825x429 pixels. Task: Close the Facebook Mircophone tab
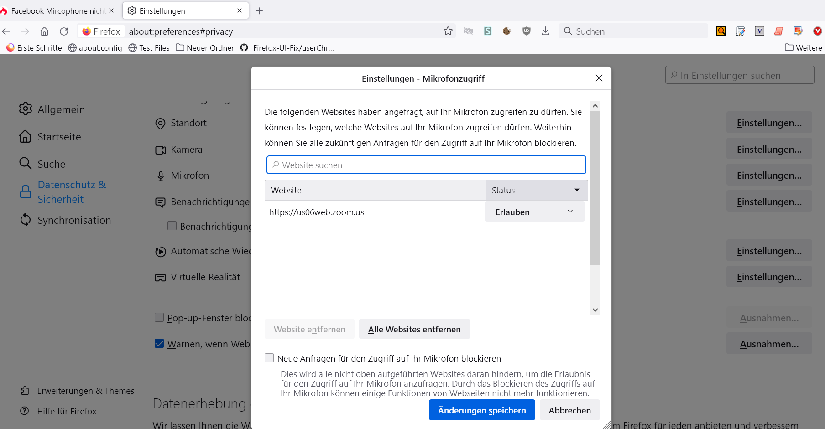click(x=111, y=10)
